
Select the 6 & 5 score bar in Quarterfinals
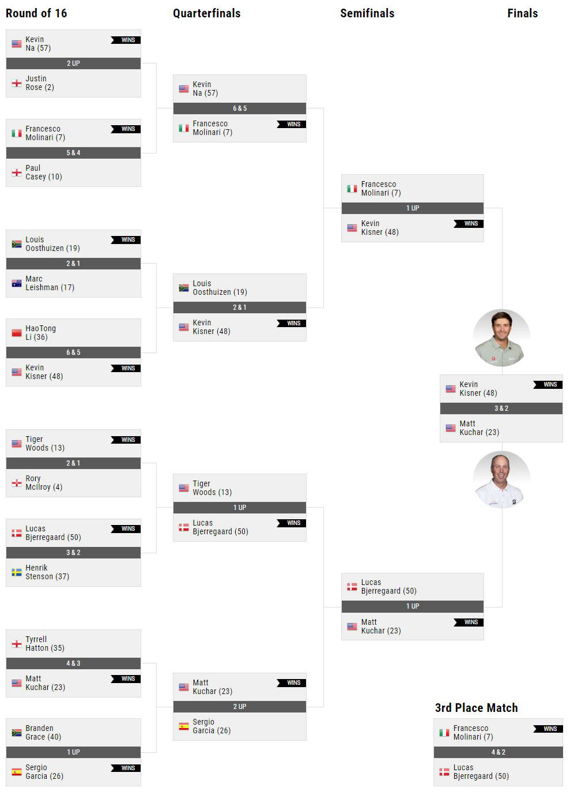point(240,108)
